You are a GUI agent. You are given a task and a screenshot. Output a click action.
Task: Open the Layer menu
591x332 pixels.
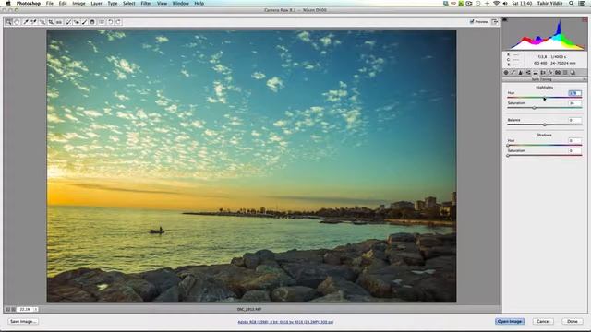pos(96,4)
